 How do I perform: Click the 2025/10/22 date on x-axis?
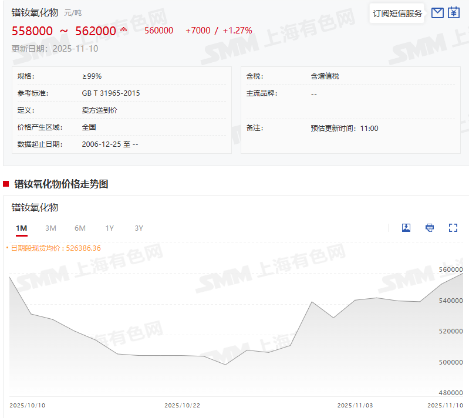(x=182, y=406)
